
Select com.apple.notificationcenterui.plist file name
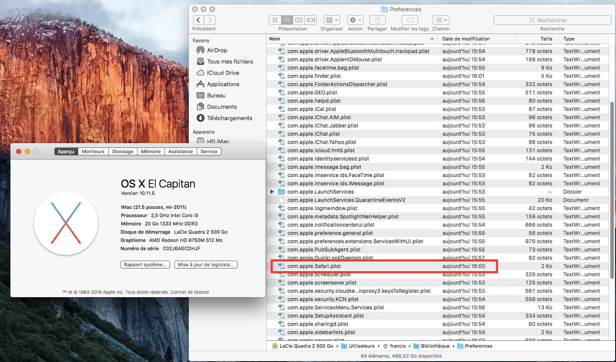click(331, 225)
